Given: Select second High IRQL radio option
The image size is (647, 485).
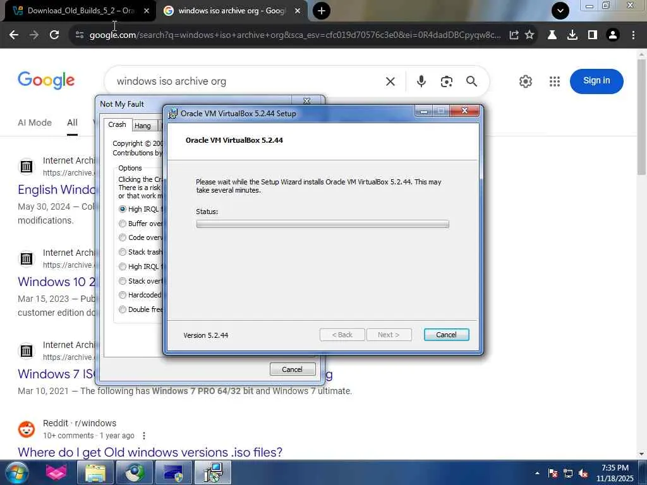Looking at the screenshot, I should coord(123,266).
